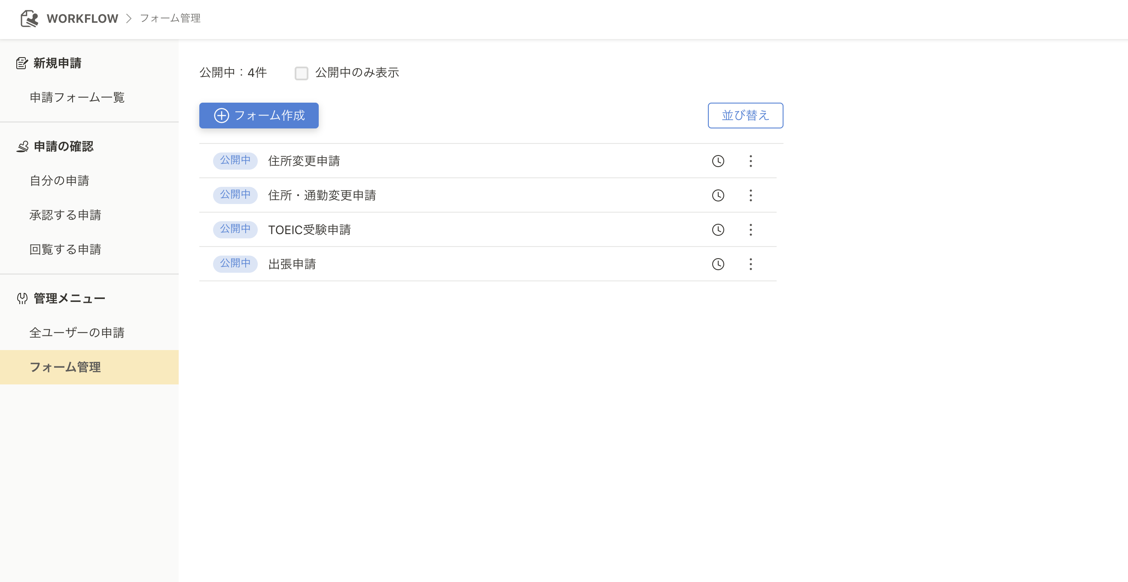The height and width of the screenshot is (582, 1128).
Task: Click the フォーム作成 button
Action: tap(259, 116)
